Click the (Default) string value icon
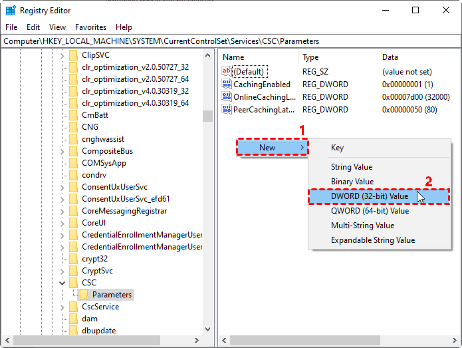Viewport: 462px width, 348px height. tap(227, 71)
